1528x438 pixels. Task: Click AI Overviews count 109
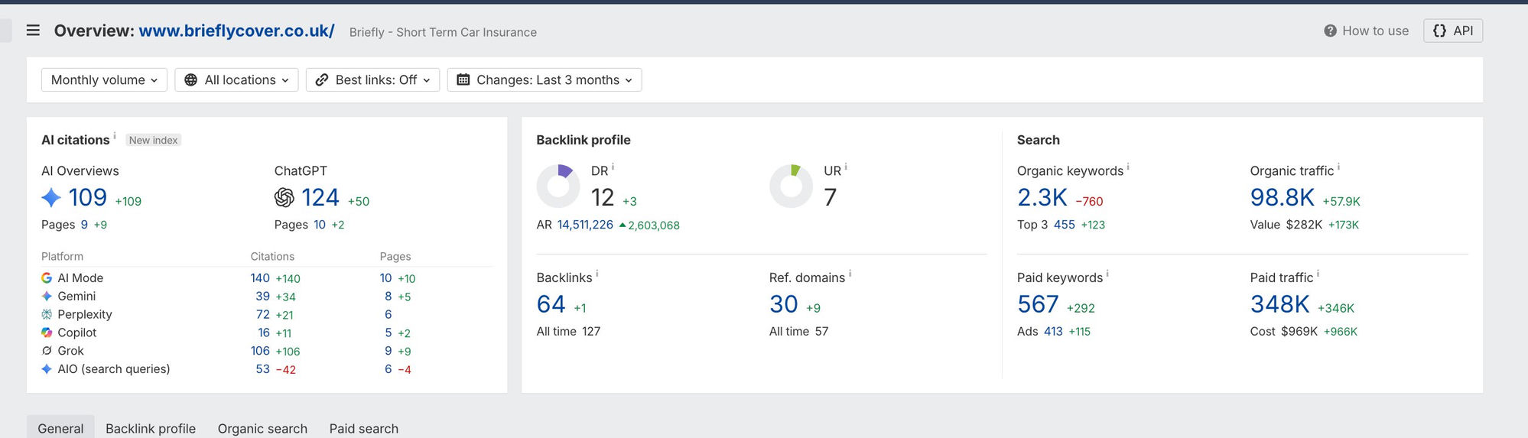(x=88, y=198)
